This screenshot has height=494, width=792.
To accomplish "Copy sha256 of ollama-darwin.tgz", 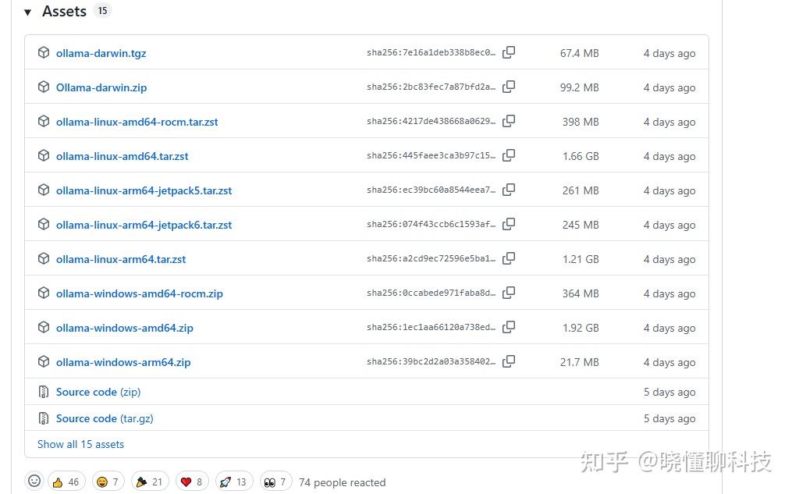I will pyautogui.click(x=509, y=52).
